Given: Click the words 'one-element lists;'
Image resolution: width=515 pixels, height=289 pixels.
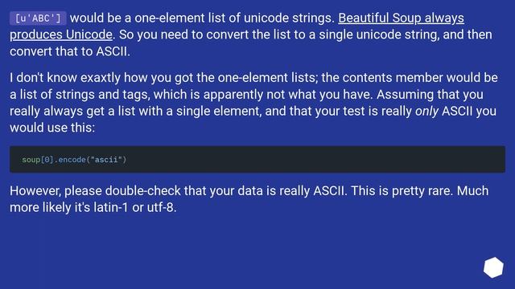Looking at the screenshot, I should pos(268,78).
